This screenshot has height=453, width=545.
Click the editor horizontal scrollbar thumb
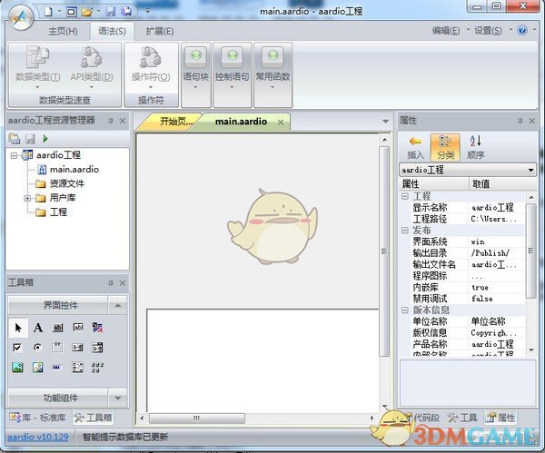(x=197, y=418)
